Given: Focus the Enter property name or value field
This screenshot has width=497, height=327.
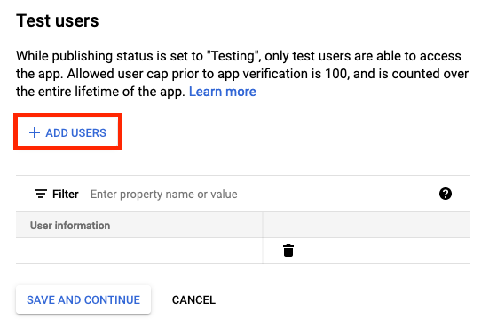Looking at the screenshot, I should [163, 194].
